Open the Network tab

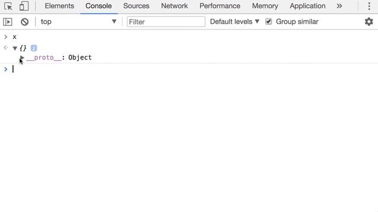tap(174, 6)
